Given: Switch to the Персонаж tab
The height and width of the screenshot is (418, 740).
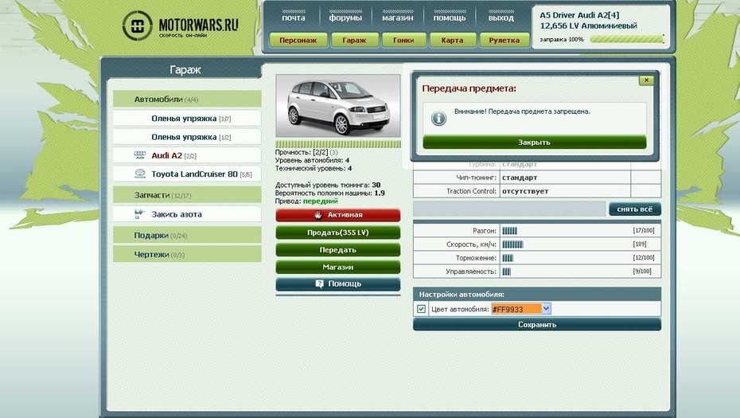Looking at the screenshot, I should click(298, 40).
